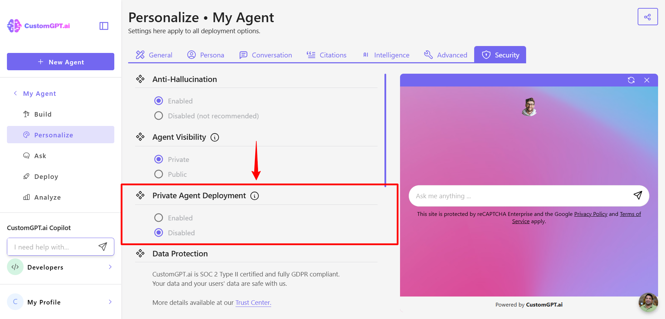Viewport: 665px width, 319px height.
Task: Set Agent Visibility to Public
Action: tap(159, 174)
